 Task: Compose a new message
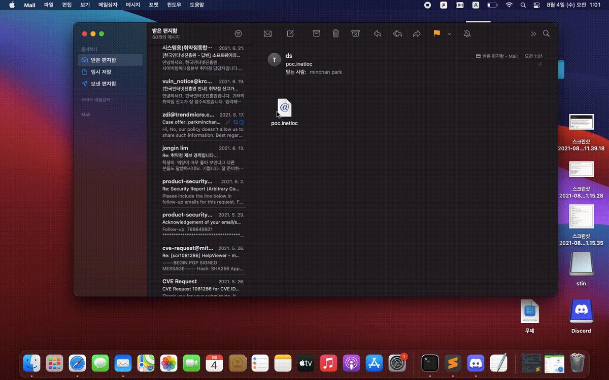click(x=290, y=33)
